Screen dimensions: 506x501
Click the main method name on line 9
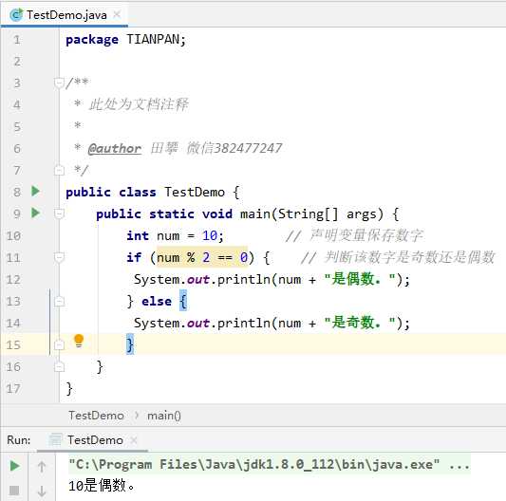tap(255, 213)
